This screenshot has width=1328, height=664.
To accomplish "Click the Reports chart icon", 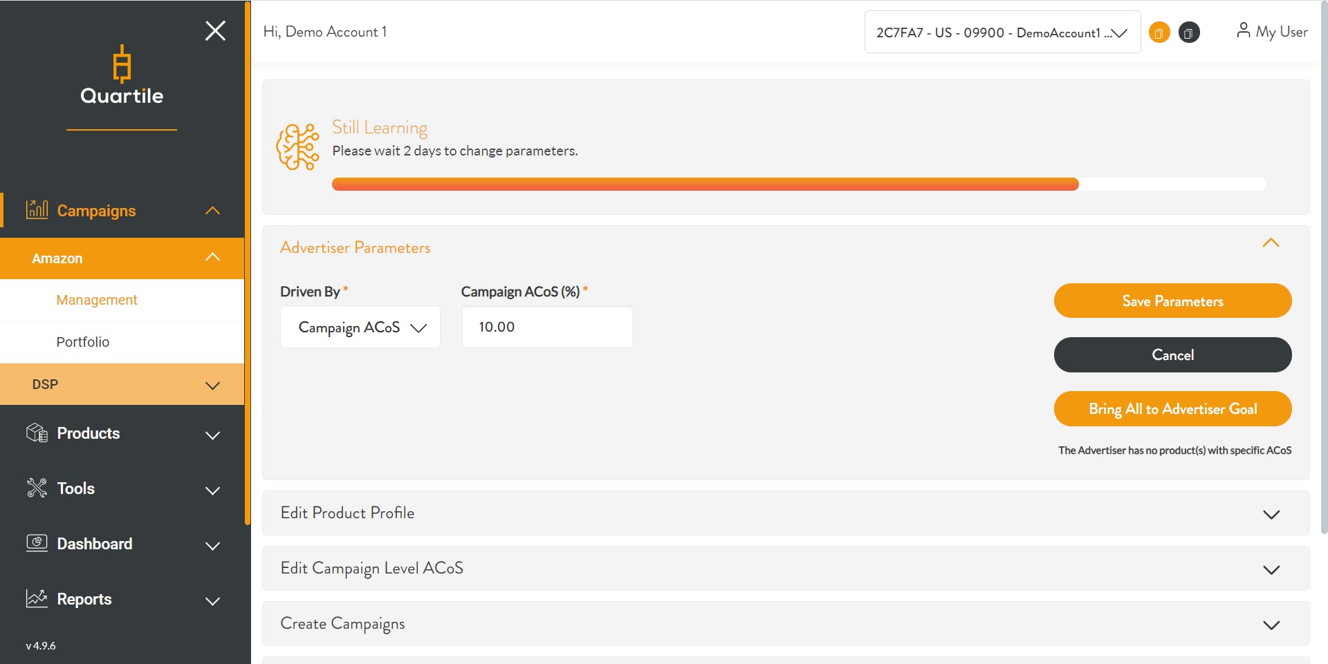I will click(x=37, y=598).
